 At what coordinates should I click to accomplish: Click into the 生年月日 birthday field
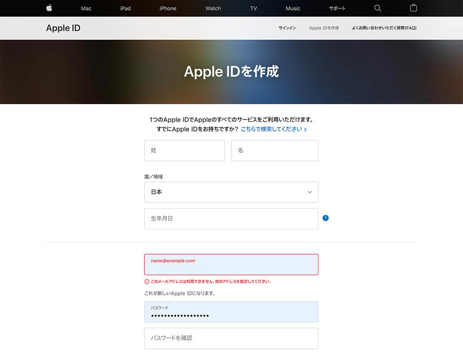point(231,219)
